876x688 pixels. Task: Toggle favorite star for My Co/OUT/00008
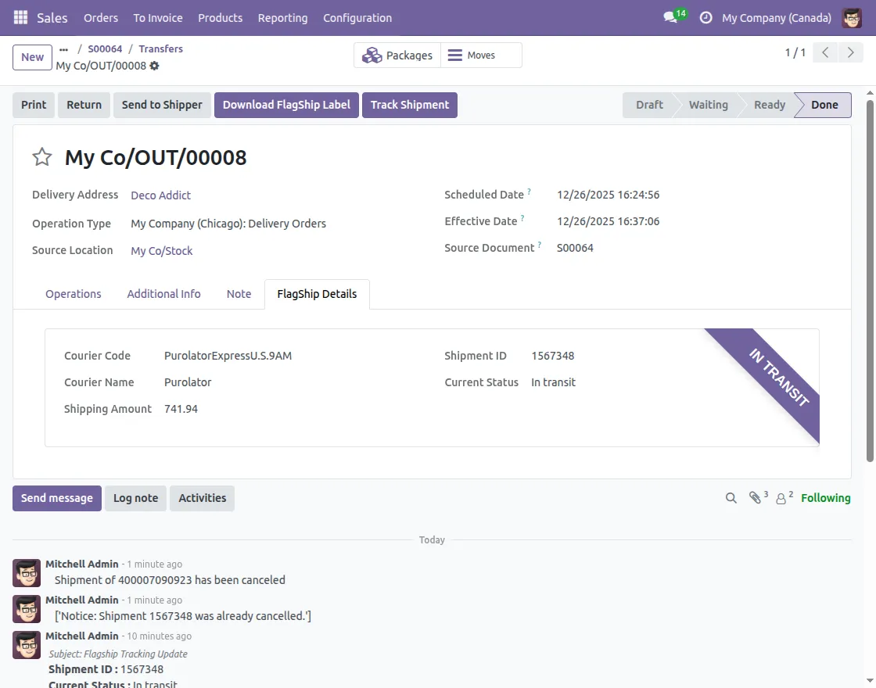(x=41, y=157)
